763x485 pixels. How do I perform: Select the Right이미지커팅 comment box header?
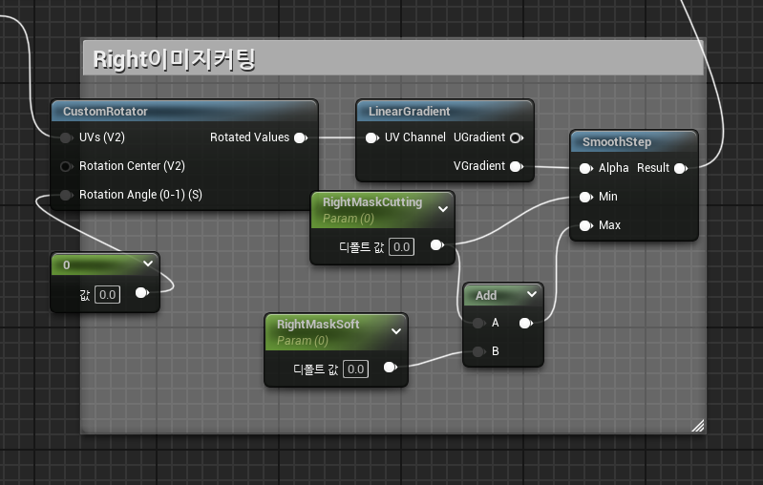pos(393,58)
